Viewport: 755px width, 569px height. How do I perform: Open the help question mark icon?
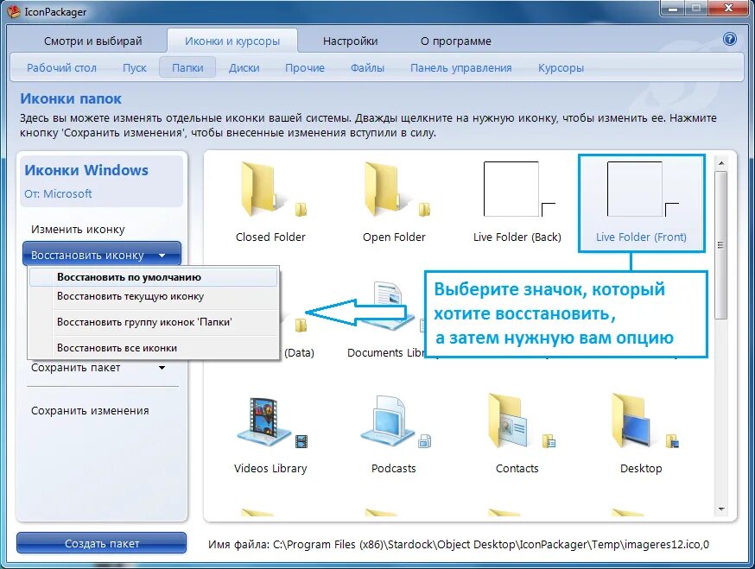729,39
